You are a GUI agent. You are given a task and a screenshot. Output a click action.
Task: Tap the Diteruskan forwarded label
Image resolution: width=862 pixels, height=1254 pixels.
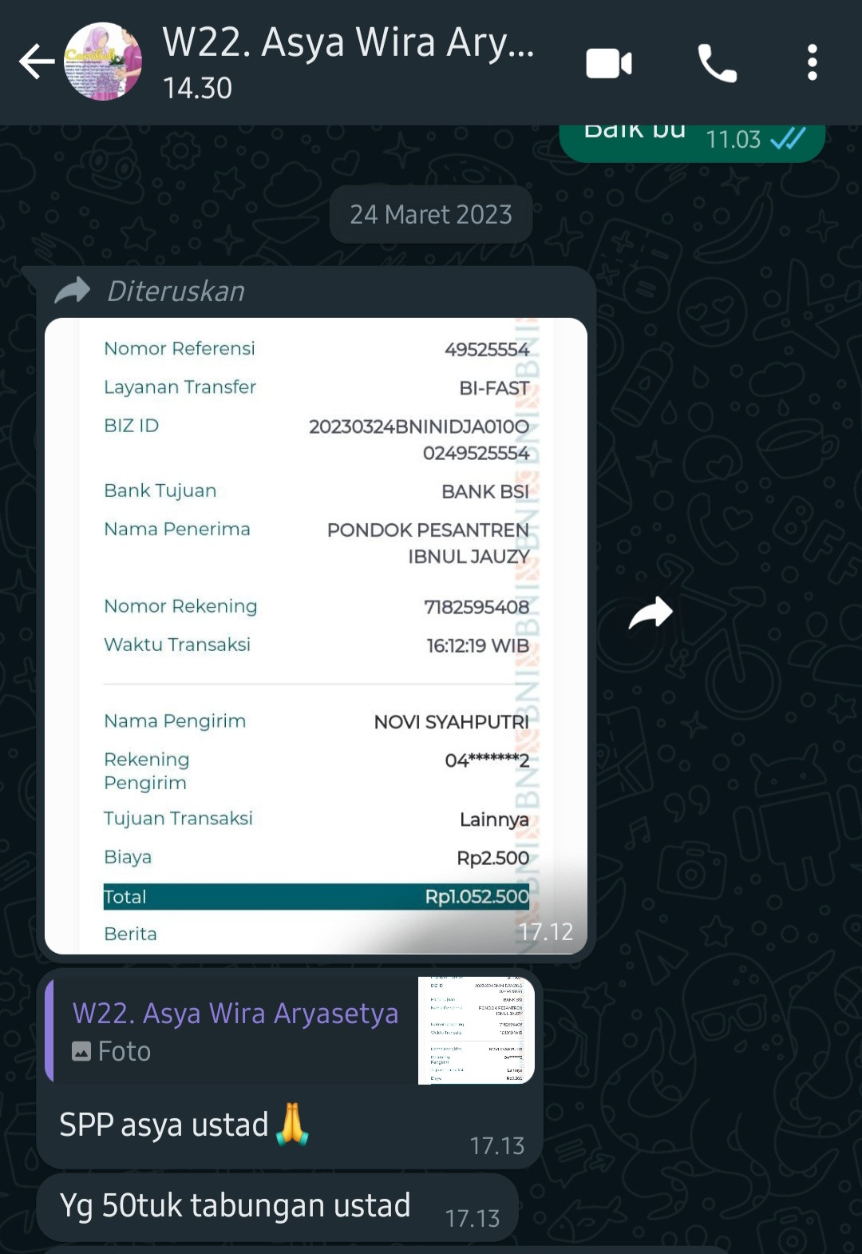(176, 291)
